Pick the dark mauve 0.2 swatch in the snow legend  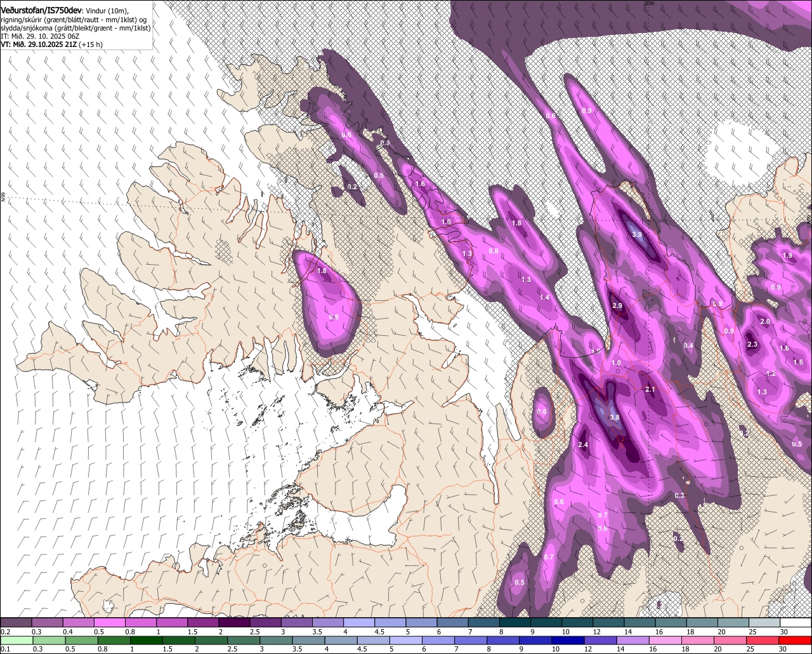coord(16,622)
